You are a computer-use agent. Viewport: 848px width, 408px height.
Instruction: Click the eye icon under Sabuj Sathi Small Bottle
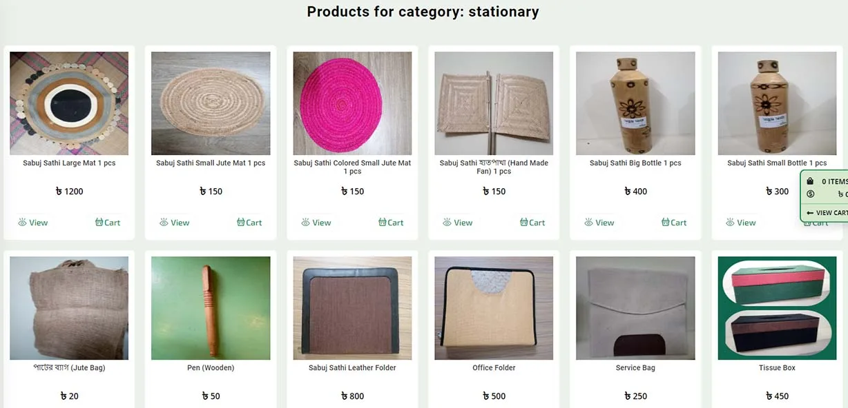[730, 222]
